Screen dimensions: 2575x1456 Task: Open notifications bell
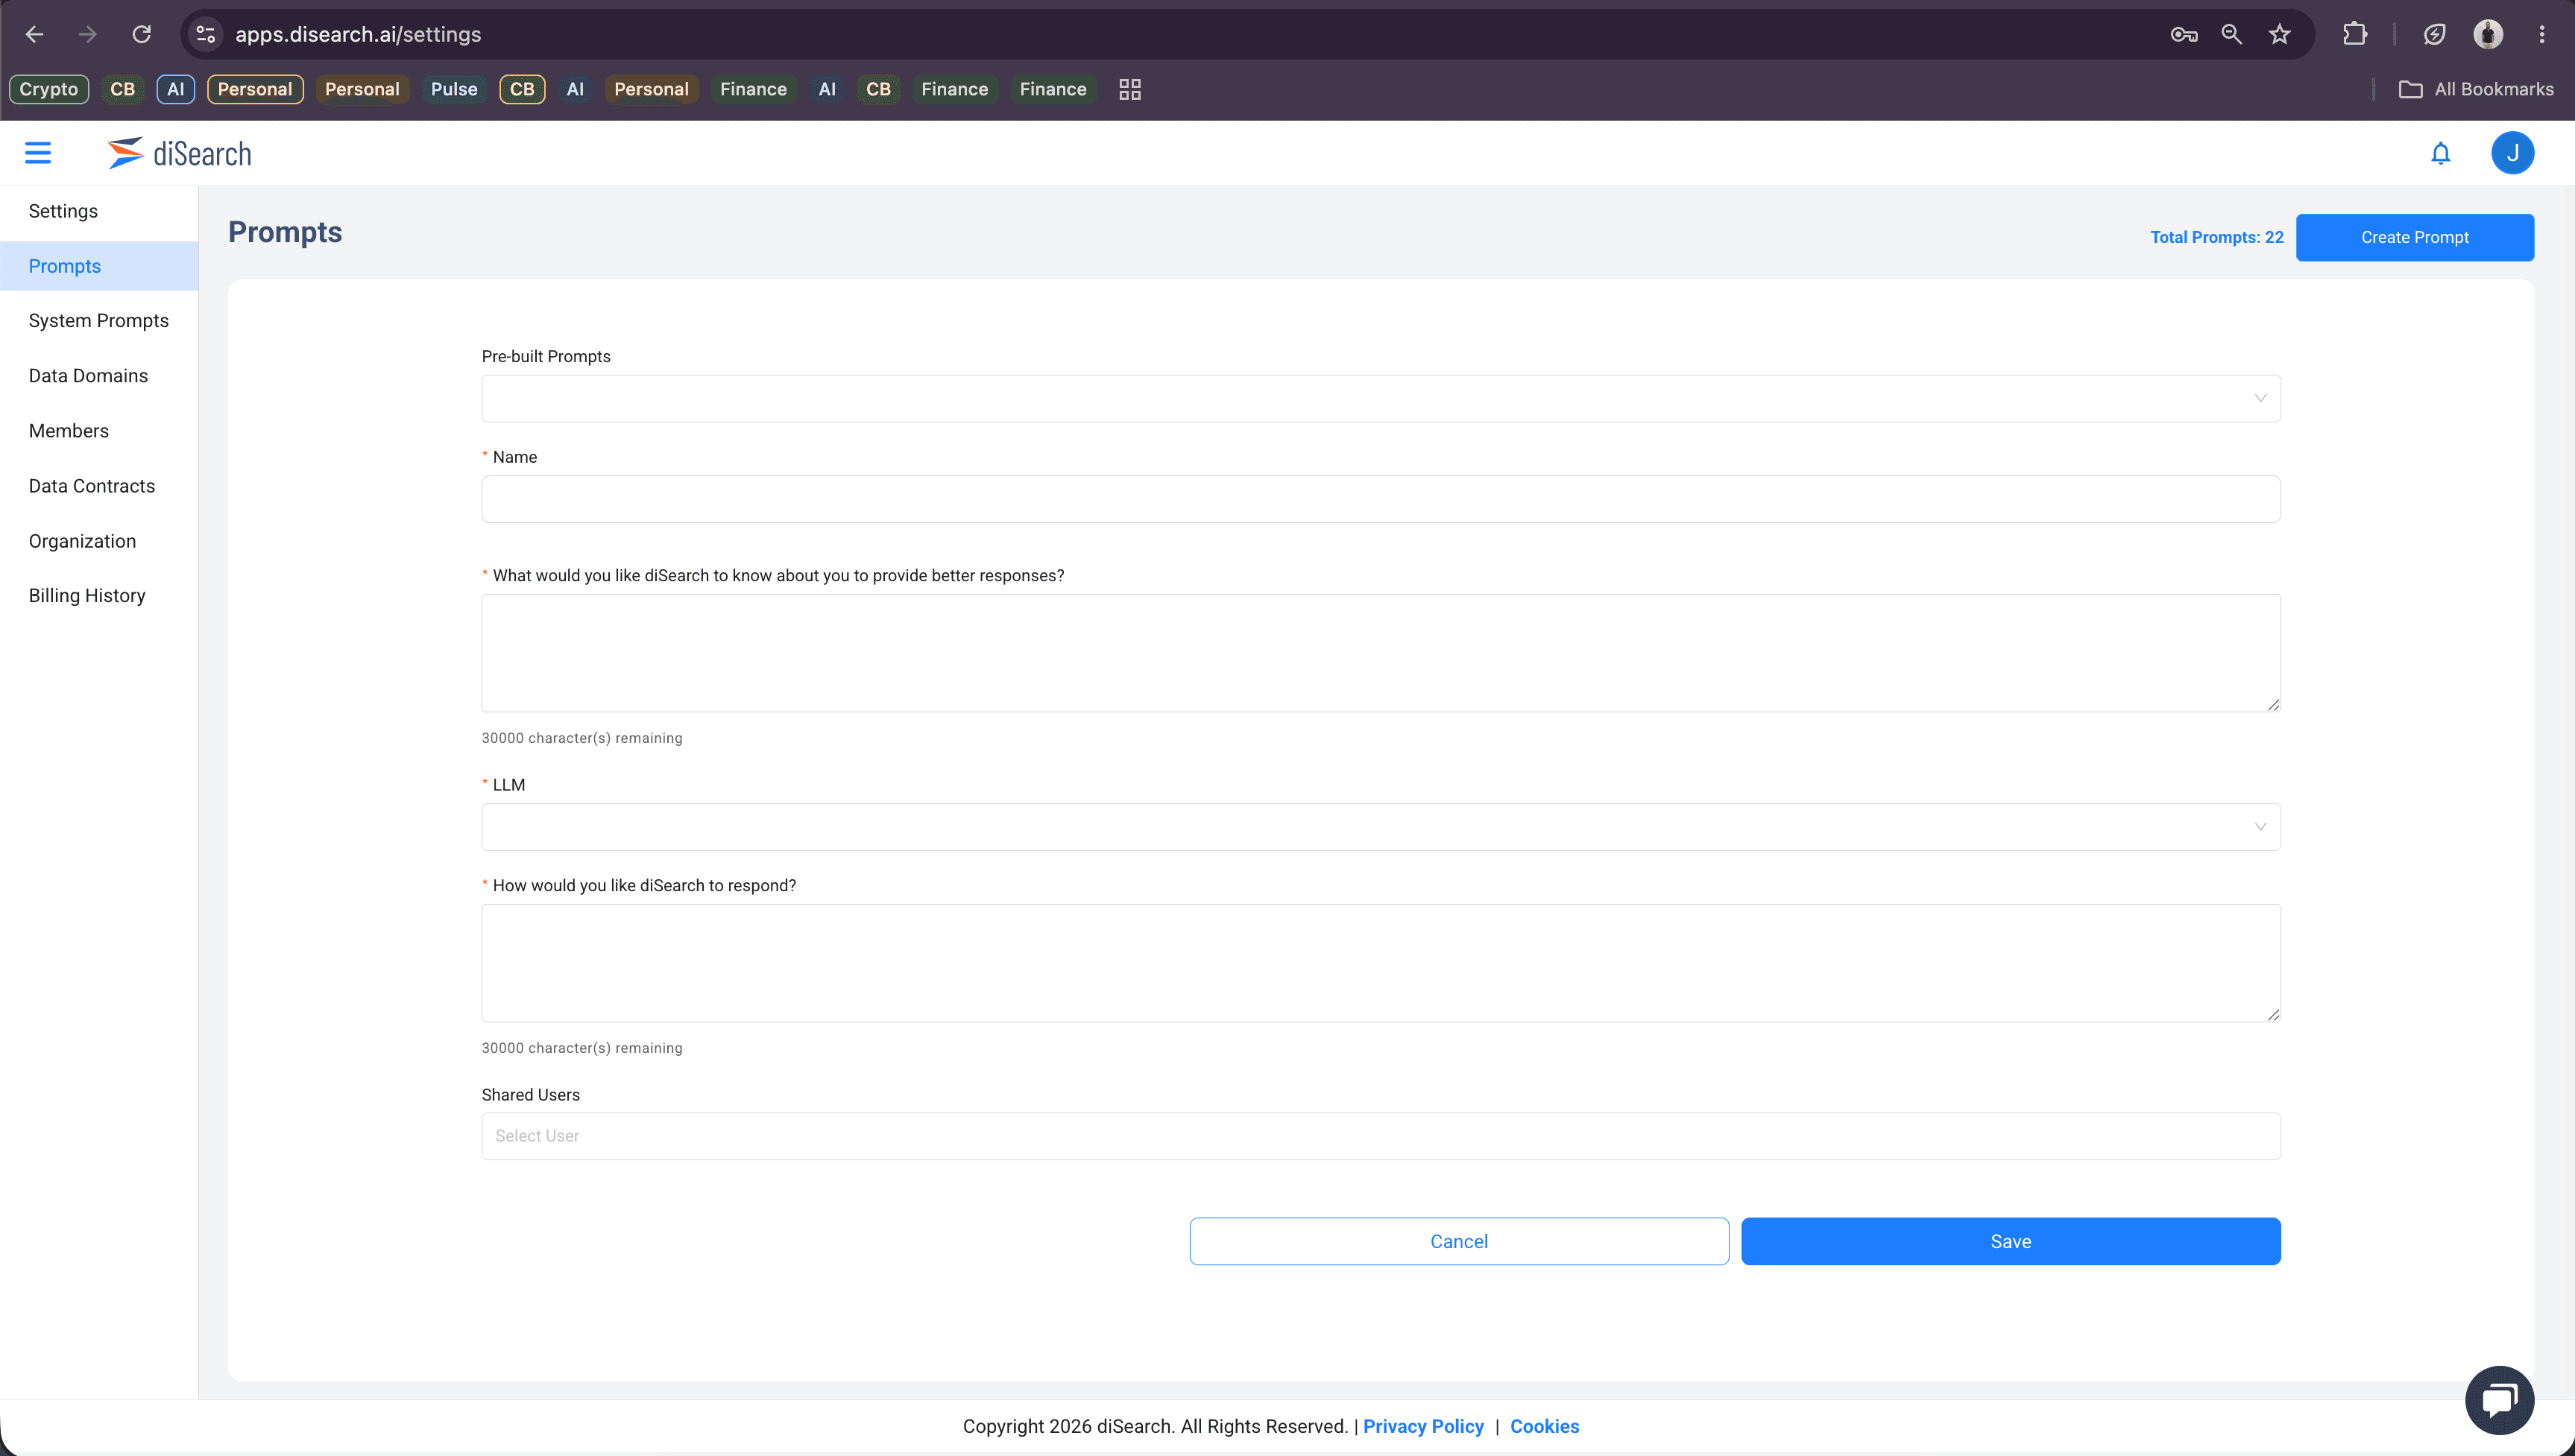click(x=2441, y=153)
